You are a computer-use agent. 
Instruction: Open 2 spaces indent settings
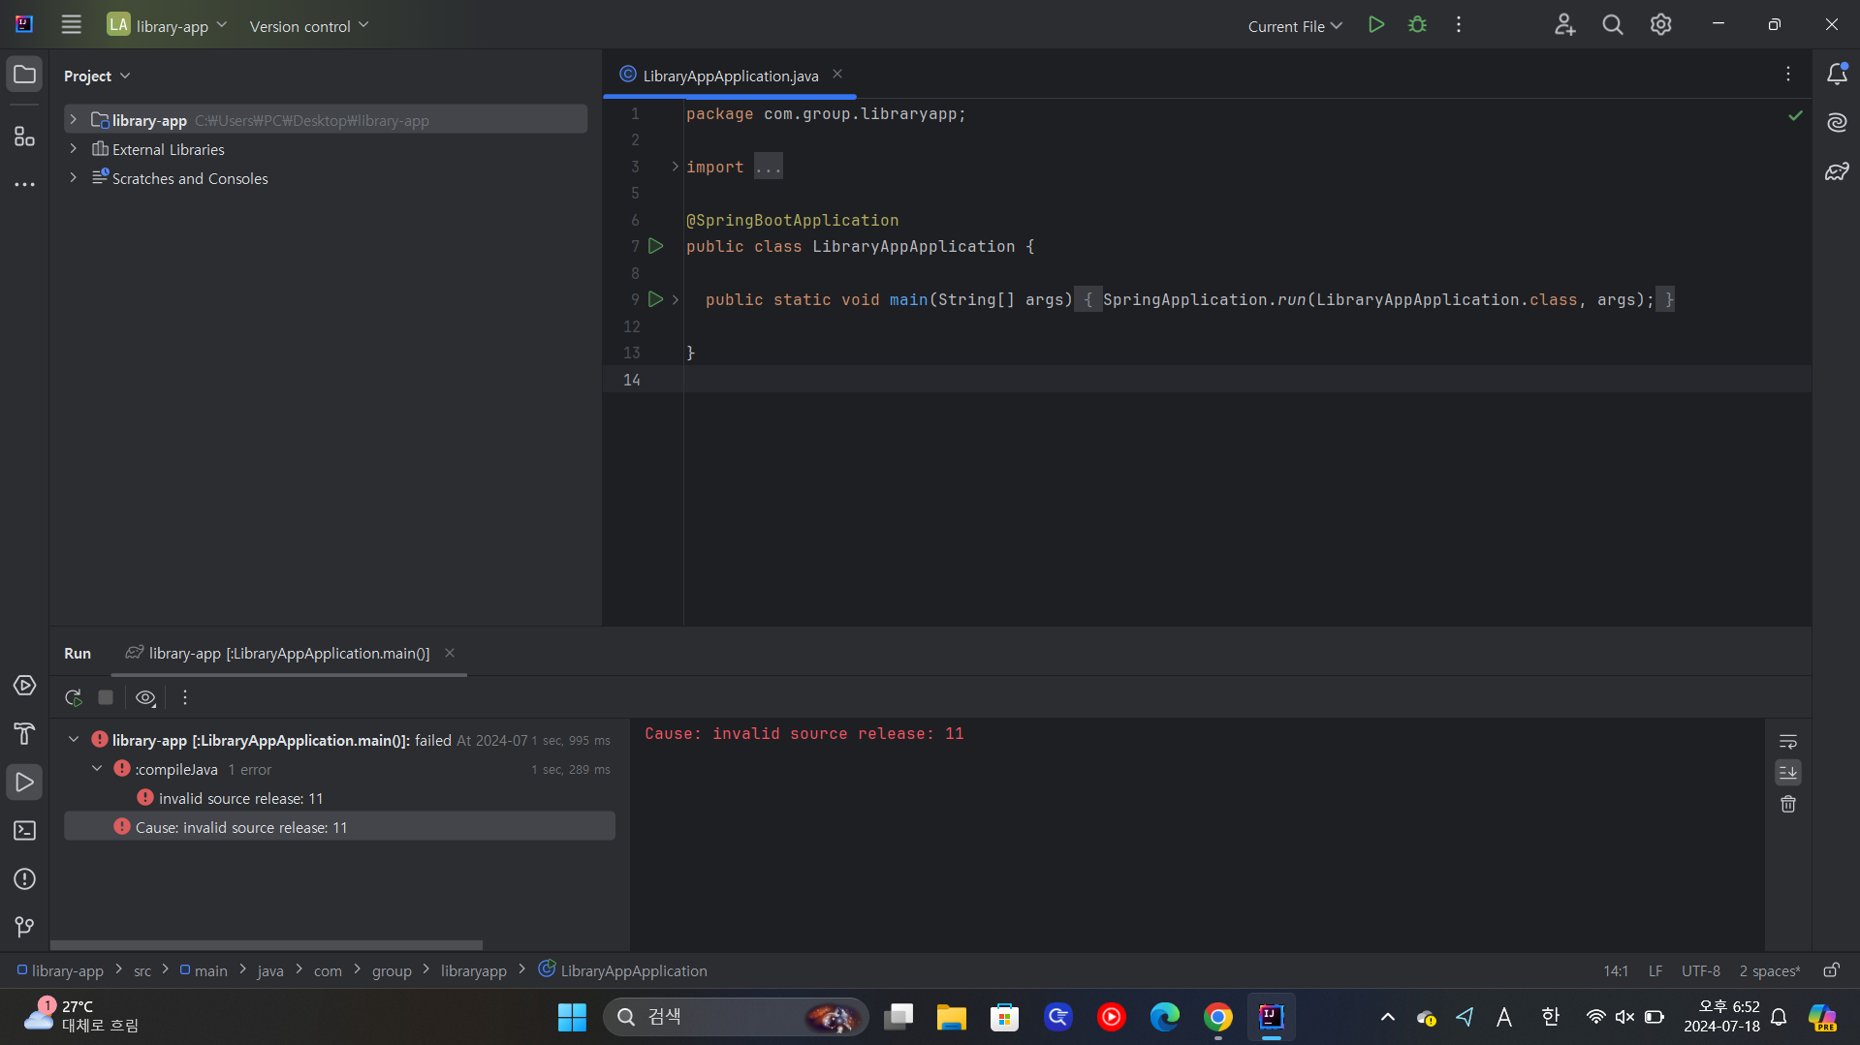coord(1770,971)
